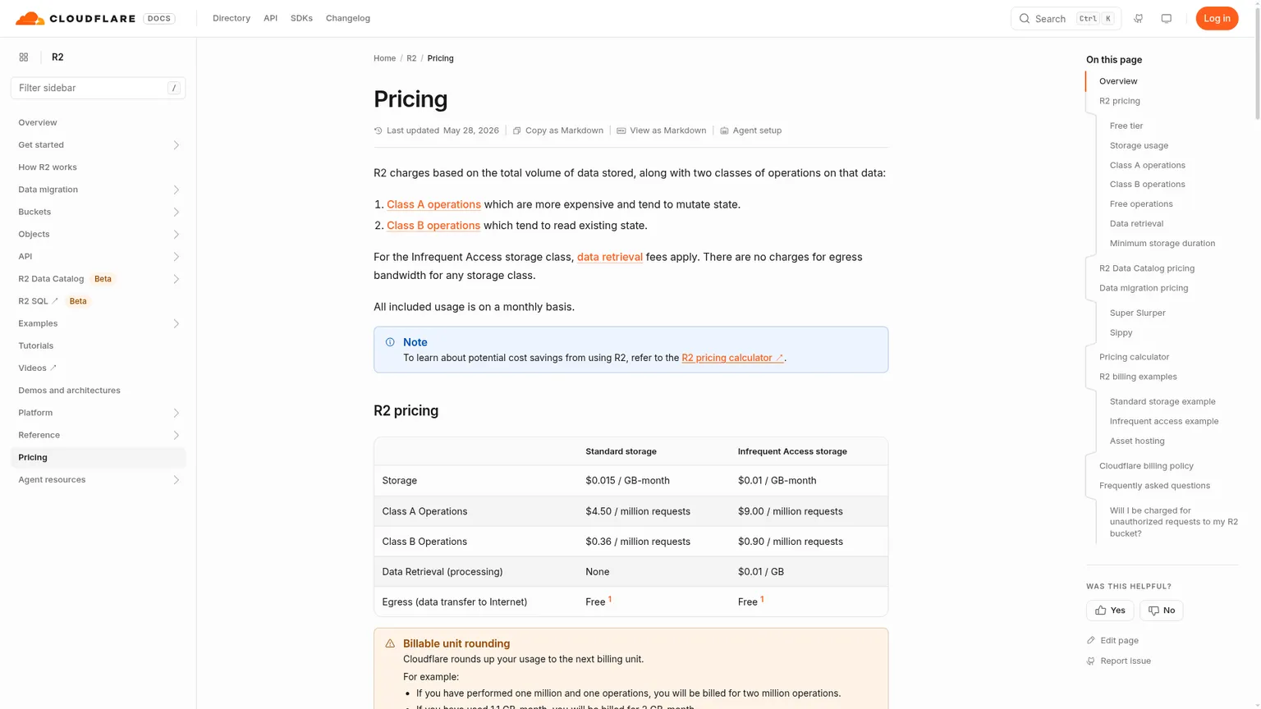Click the icon beside Agent setup
The image size is (1261, 709).
point(724,130)
